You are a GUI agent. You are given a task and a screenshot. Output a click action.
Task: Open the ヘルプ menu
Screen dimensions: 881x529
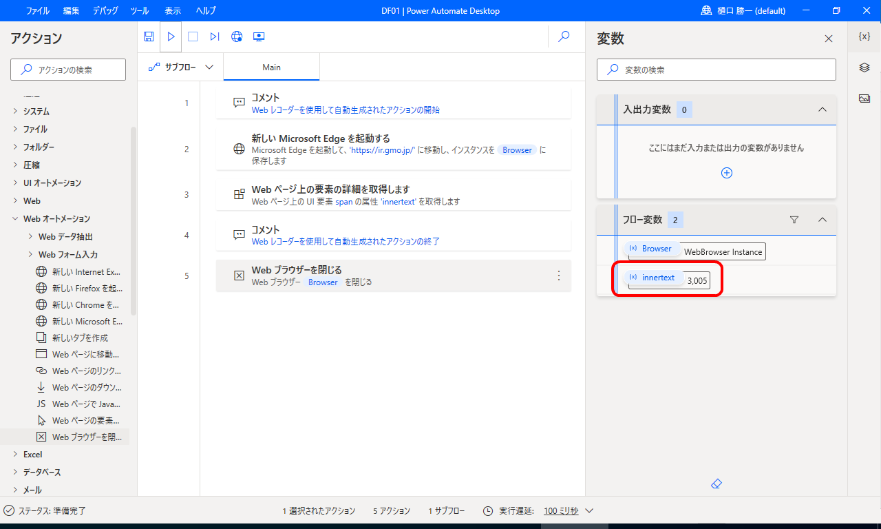pos(206,11)
